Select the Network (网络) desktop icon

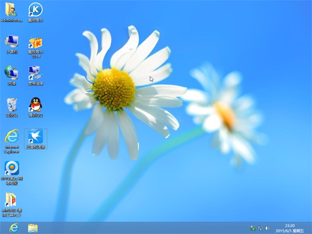11,73
